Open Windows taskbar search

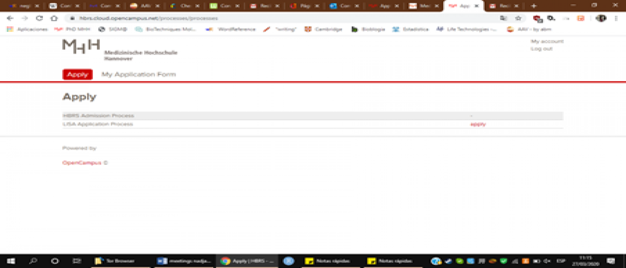click(33, 261)
